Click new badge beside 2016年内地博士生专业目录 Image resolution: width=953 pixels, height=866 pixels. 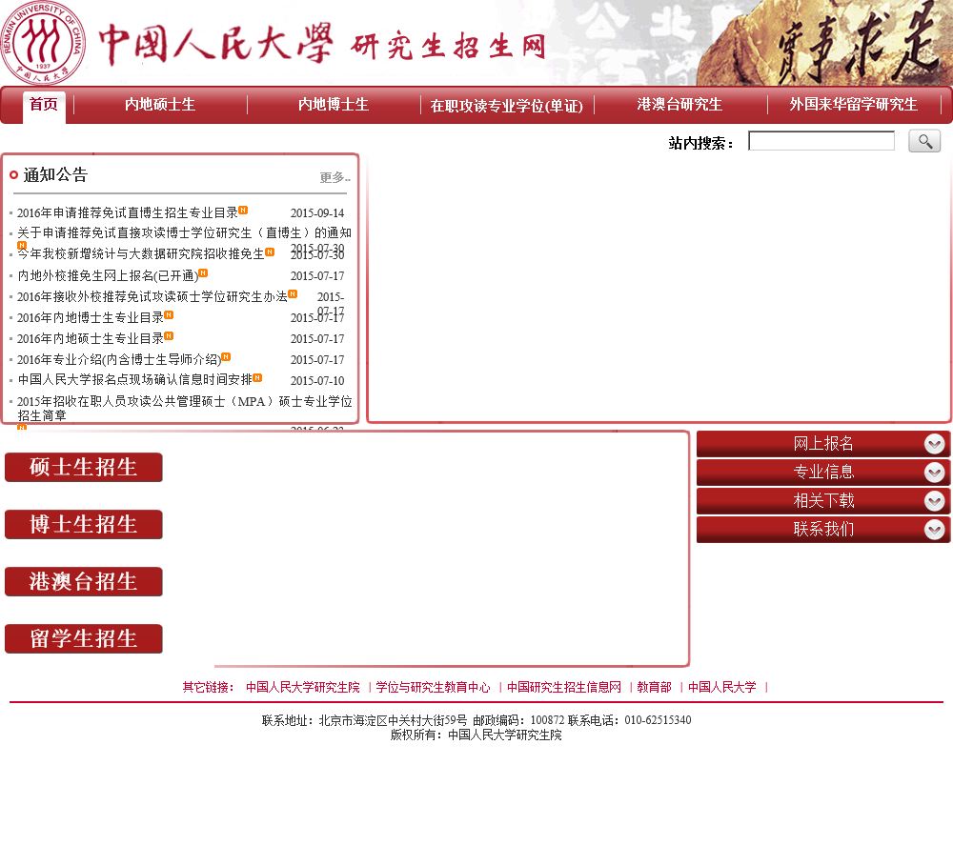coord(169,314)
